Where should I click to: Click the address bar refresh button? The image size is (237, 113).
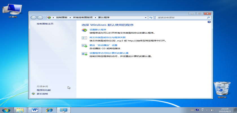(x=151, y=18)
